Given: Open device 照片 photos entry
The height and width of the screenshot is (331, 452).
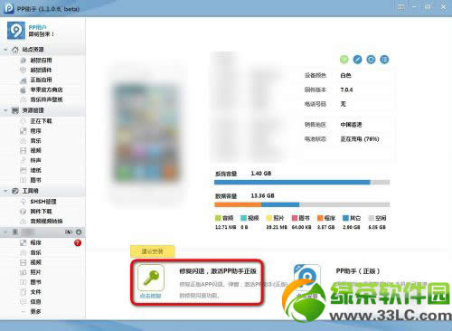Looking at the screenshot, I should [35, 272].
